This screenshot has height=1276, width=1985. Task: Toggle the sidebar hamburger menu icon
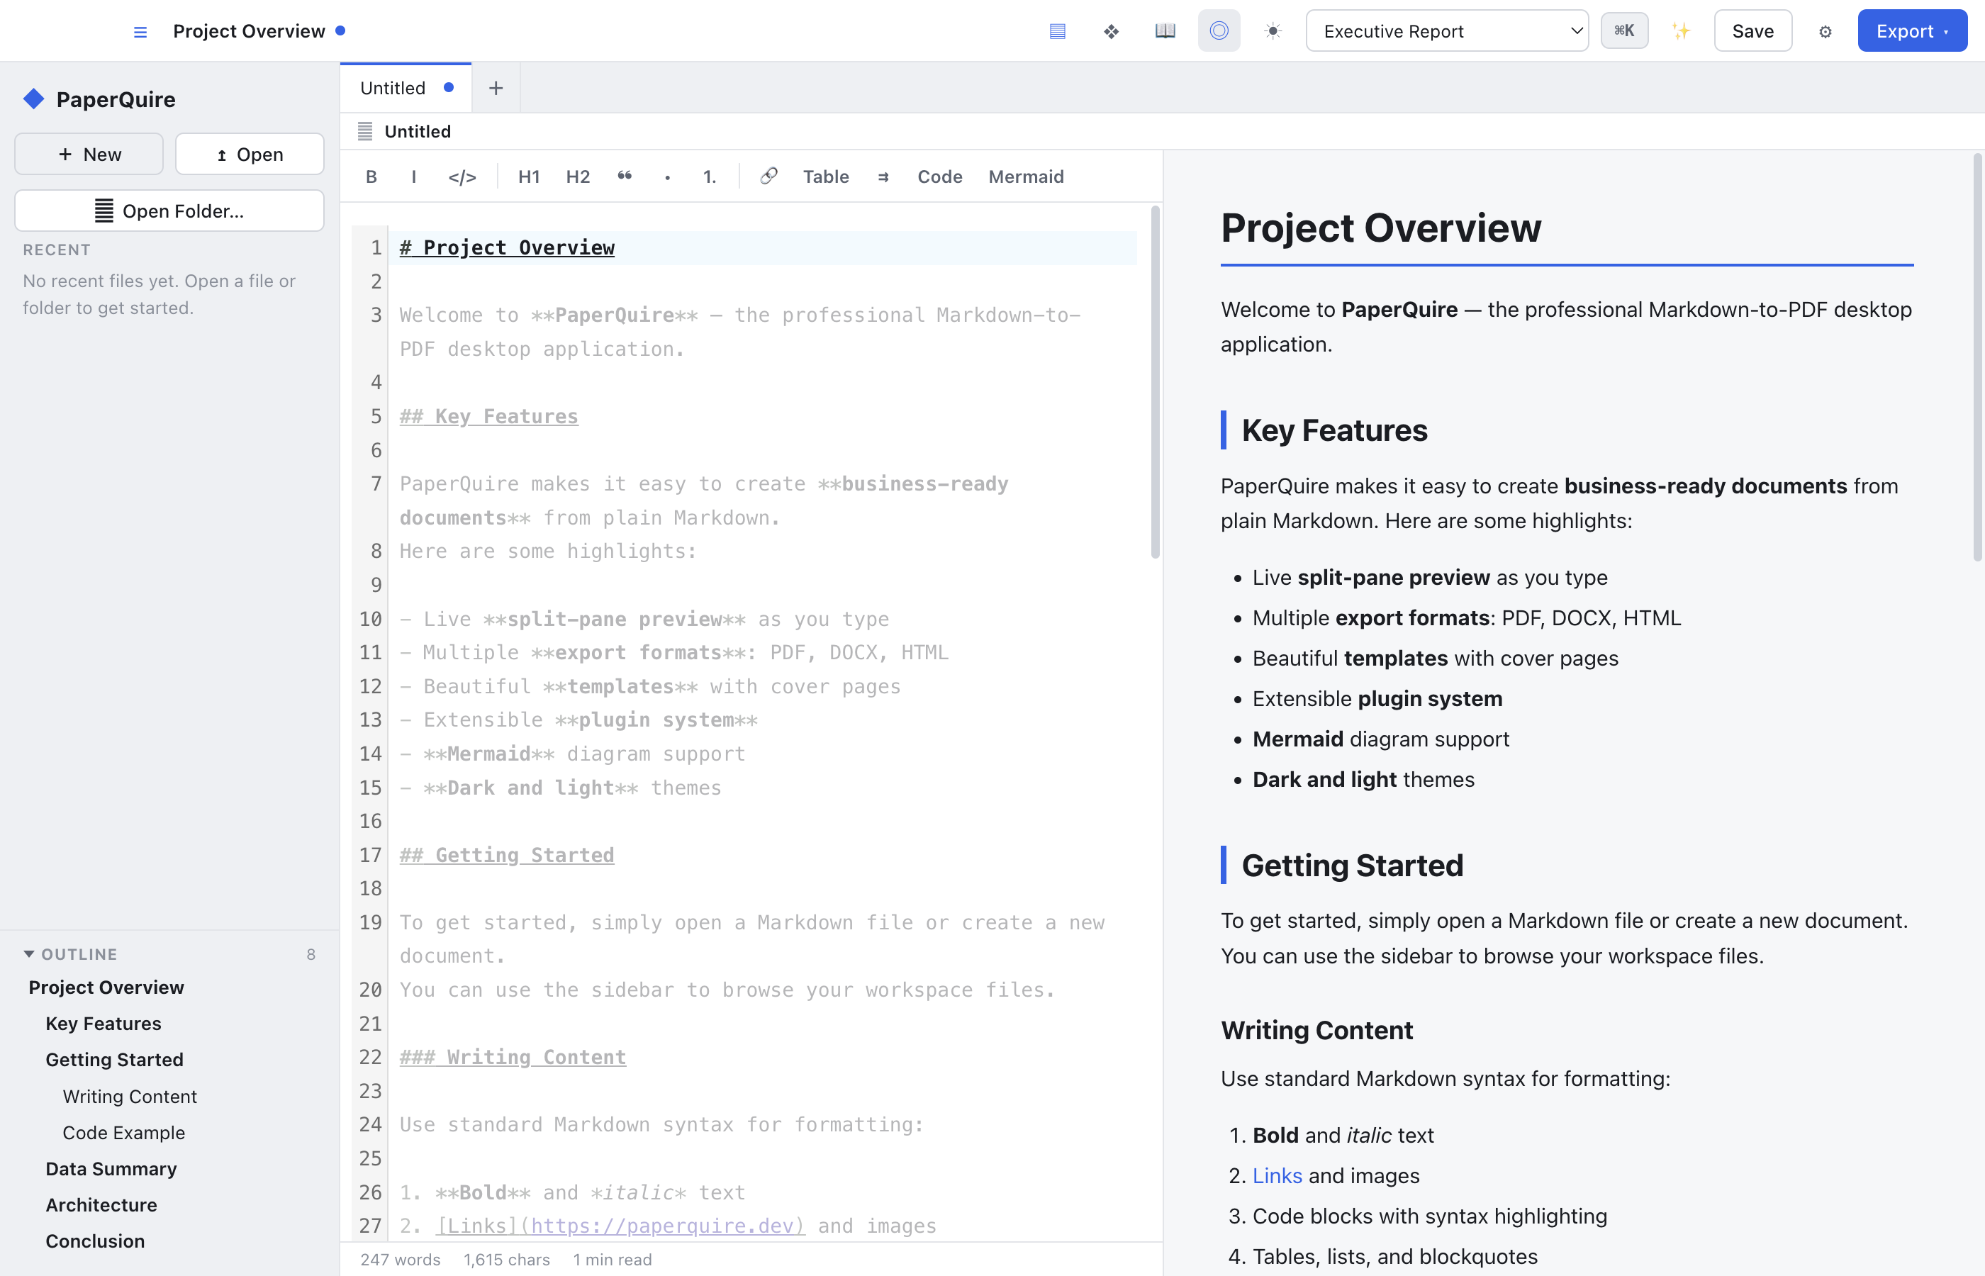click(x=140, y=31)
